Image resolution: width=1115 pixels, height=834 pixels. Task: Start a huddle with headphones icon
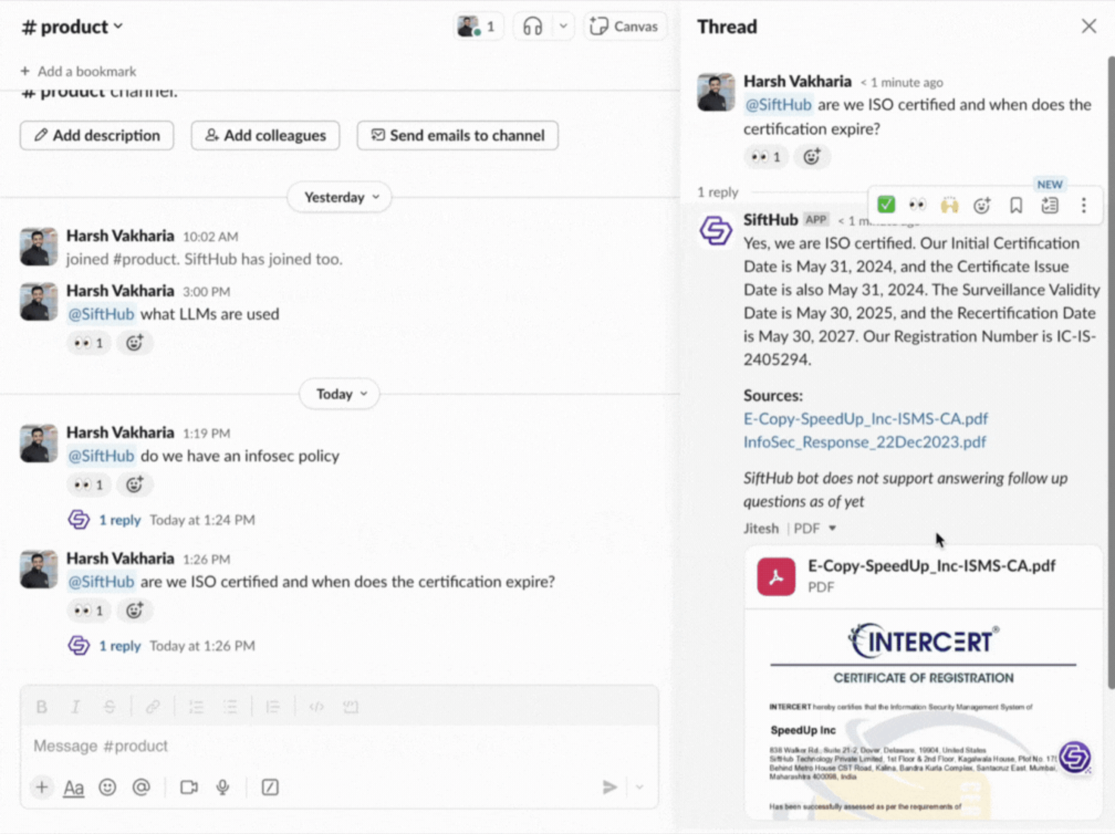click(532, 27)
